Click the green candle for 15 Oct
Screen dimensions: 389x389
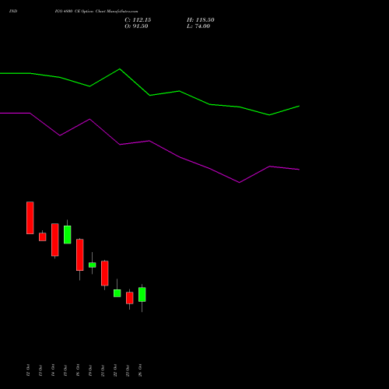click(x=68, y=234)
